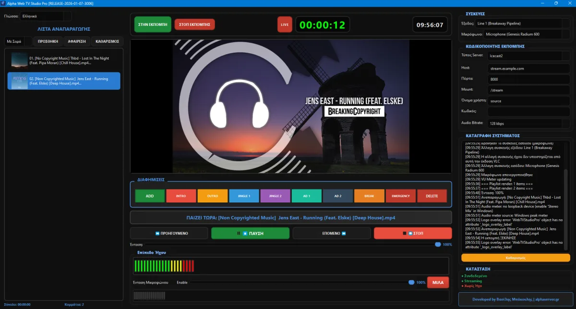Click the ΠΑΙΖΕΙ ΤΩΡΑ now-playing banner
This screenshot has width=576, height=309.
(291, 217)
